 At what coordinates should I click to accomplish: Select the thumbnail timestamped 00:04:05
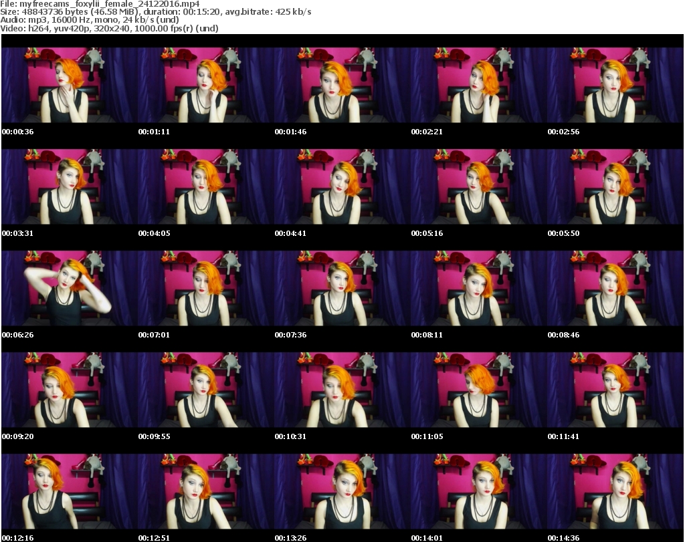[206, 186]
